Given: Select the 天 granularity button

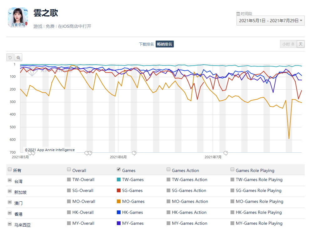Looking at the screenshot, I should tap(300, 44).
